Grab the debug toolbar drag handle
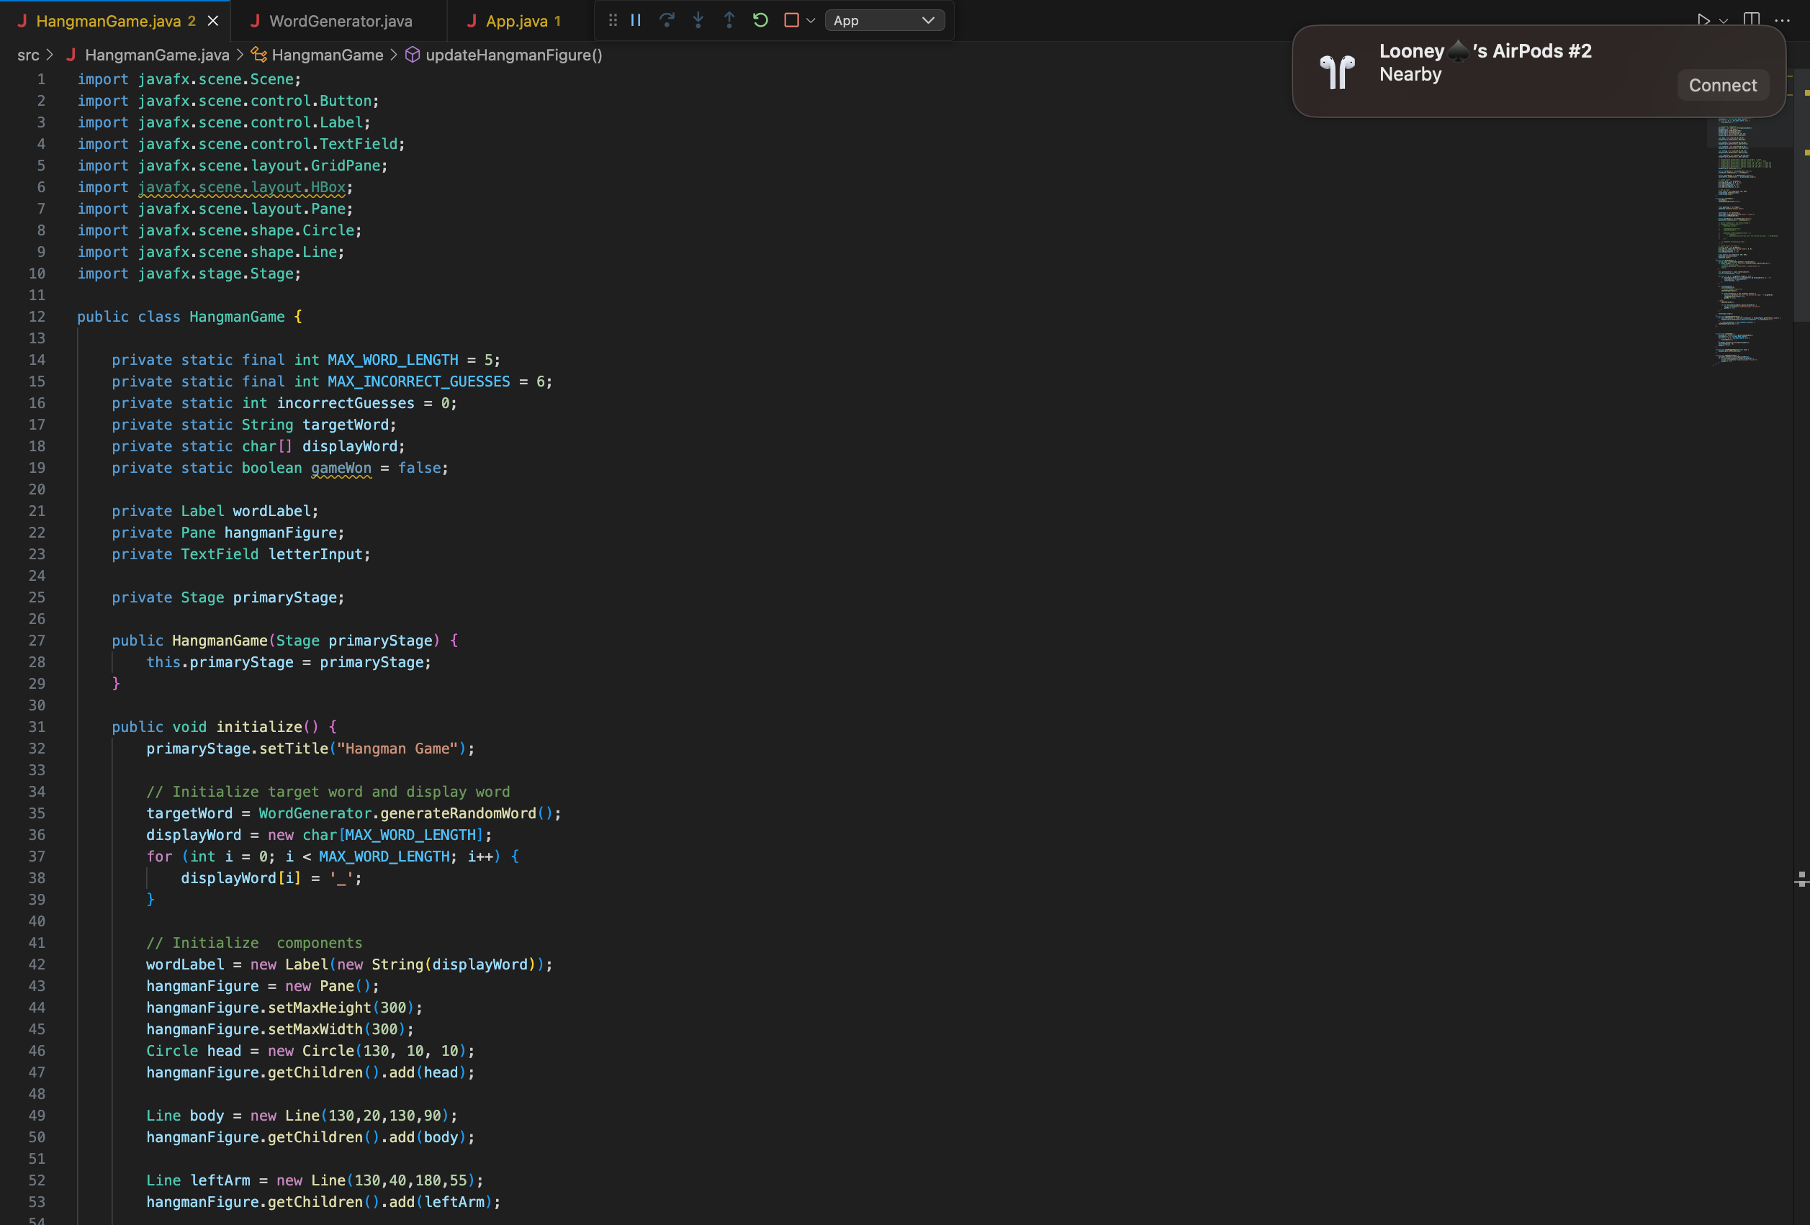This screenshot has height=1225, width=1810. (613, 20)
